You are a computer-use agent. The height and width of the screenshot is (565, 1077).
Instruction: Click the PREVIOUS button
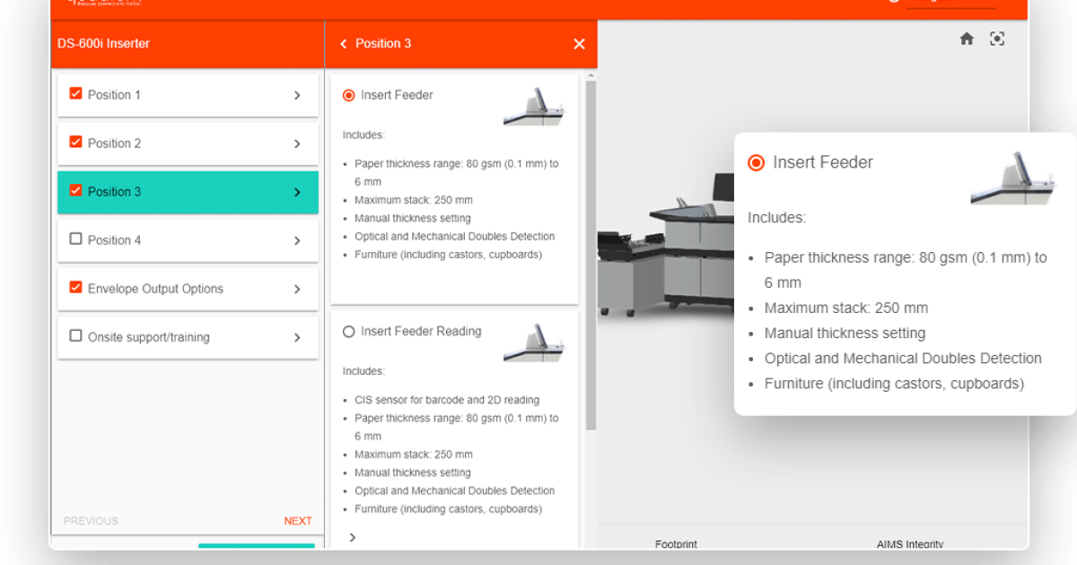[x=91, y=521]
